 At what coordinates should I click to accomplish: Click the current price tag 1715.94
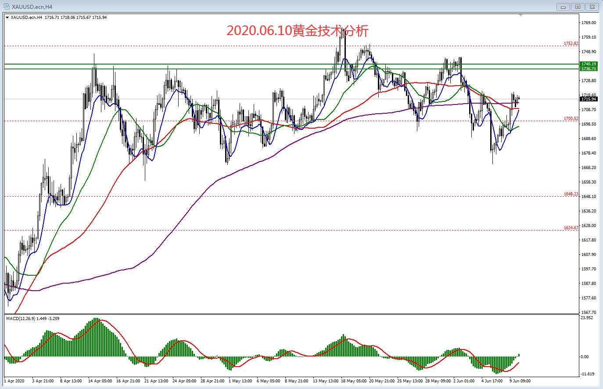(589, 99)
